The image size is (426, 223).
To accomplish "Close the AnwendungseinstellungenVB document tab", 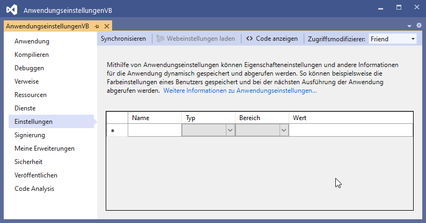I will point(107,26).
